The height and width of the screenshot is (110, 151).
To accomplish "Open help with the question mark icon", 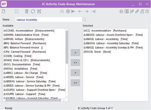I will (147, 12).
